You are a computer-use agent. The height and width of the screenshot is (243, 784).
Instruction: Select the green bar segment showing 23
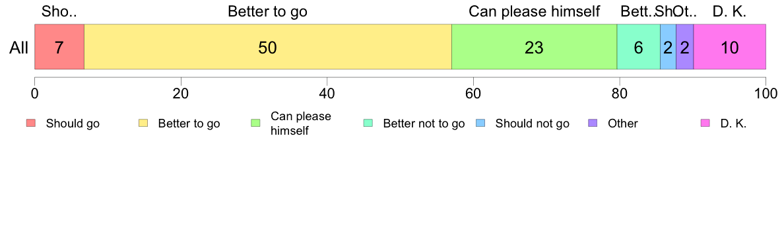(x=535, y=46)
